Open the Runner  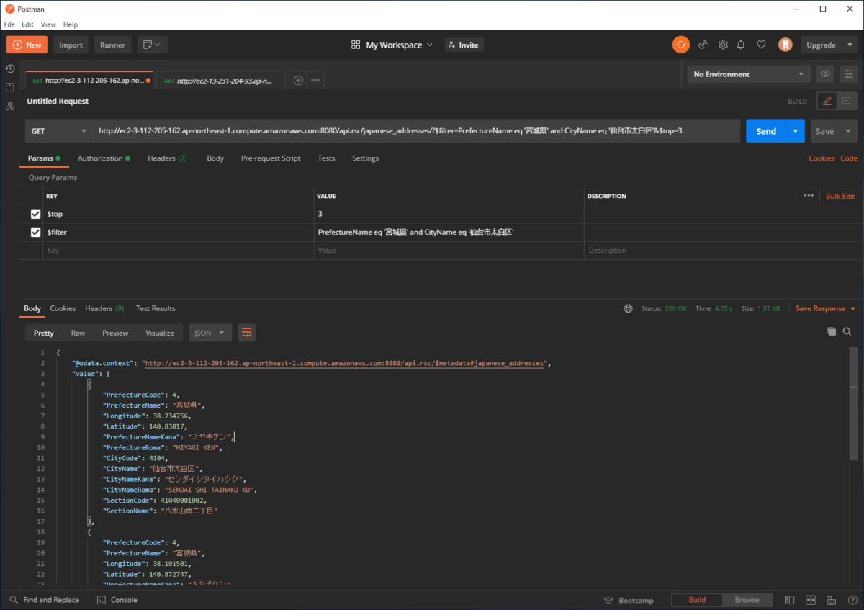(x=112, y=45)
